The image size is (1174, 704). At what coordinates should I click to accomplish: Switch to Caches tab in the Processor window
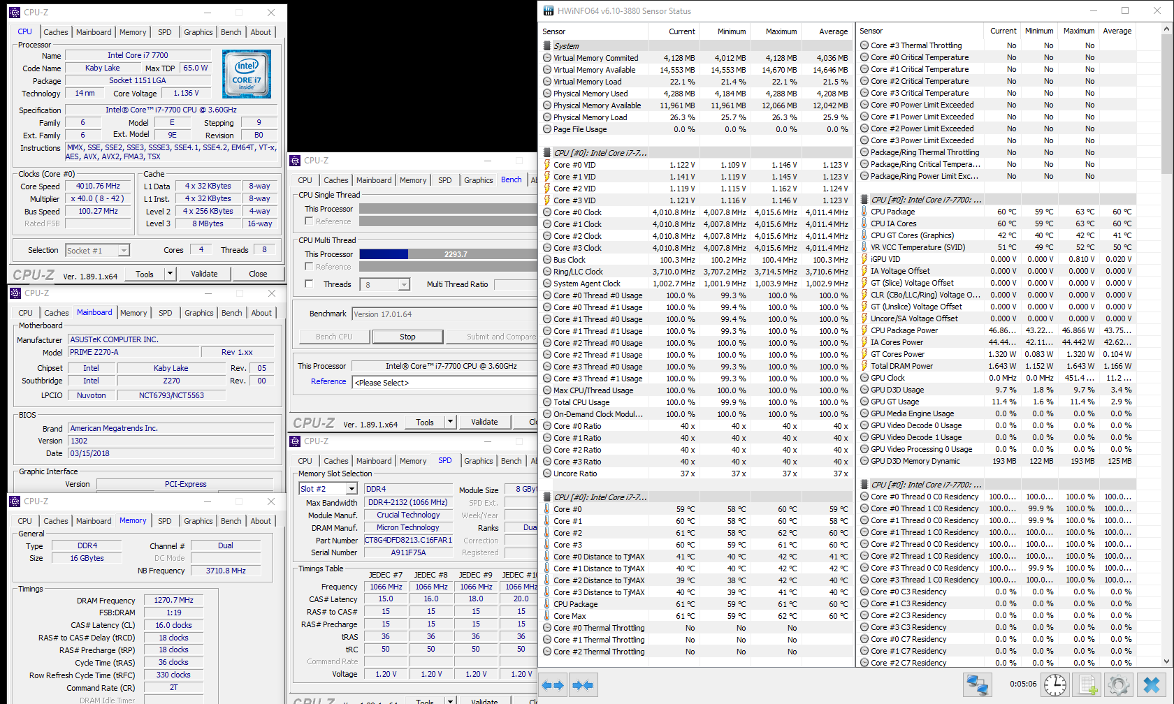56,32
